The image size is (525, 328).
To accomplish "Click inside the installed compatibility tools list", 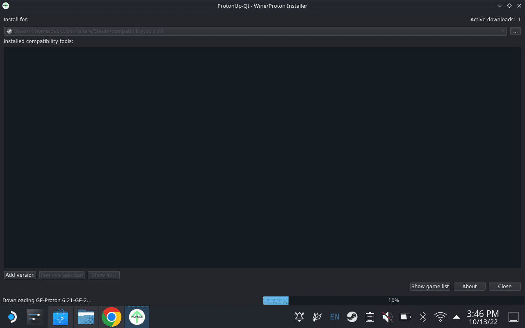I will click(262, 157).
